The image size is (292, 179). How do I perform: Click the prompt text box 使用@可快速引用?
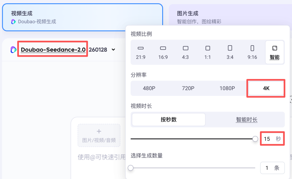(x=101, y=157)
